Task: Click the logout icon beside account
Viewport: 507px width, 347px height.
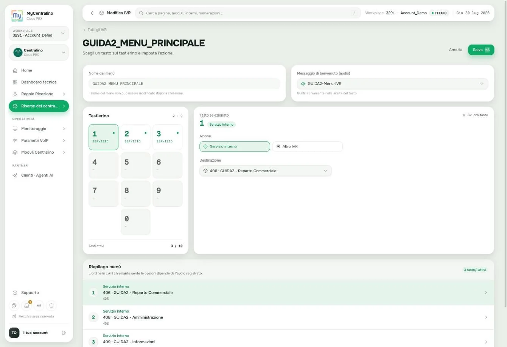Action: click(64, 333)
